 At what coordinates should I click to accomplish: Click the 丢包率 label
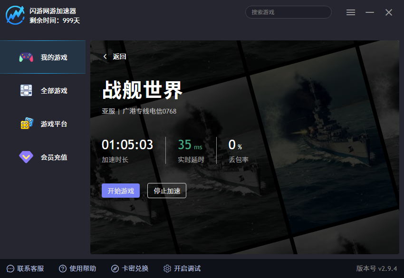coord(239,160)
